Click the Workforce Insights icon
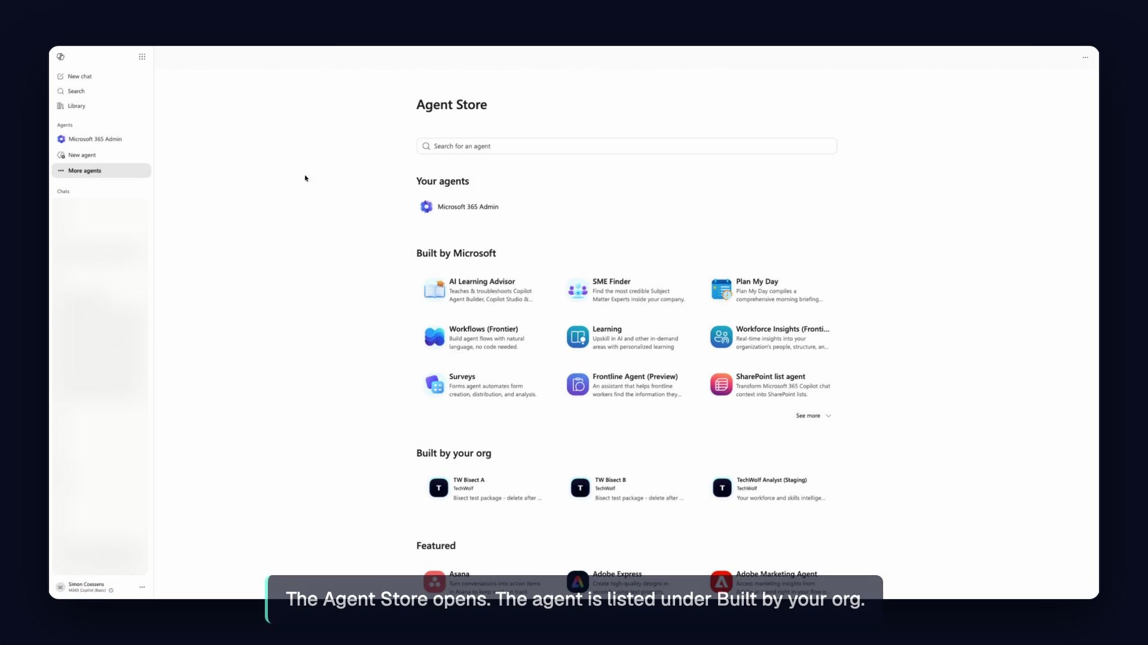 coord(721,337)
